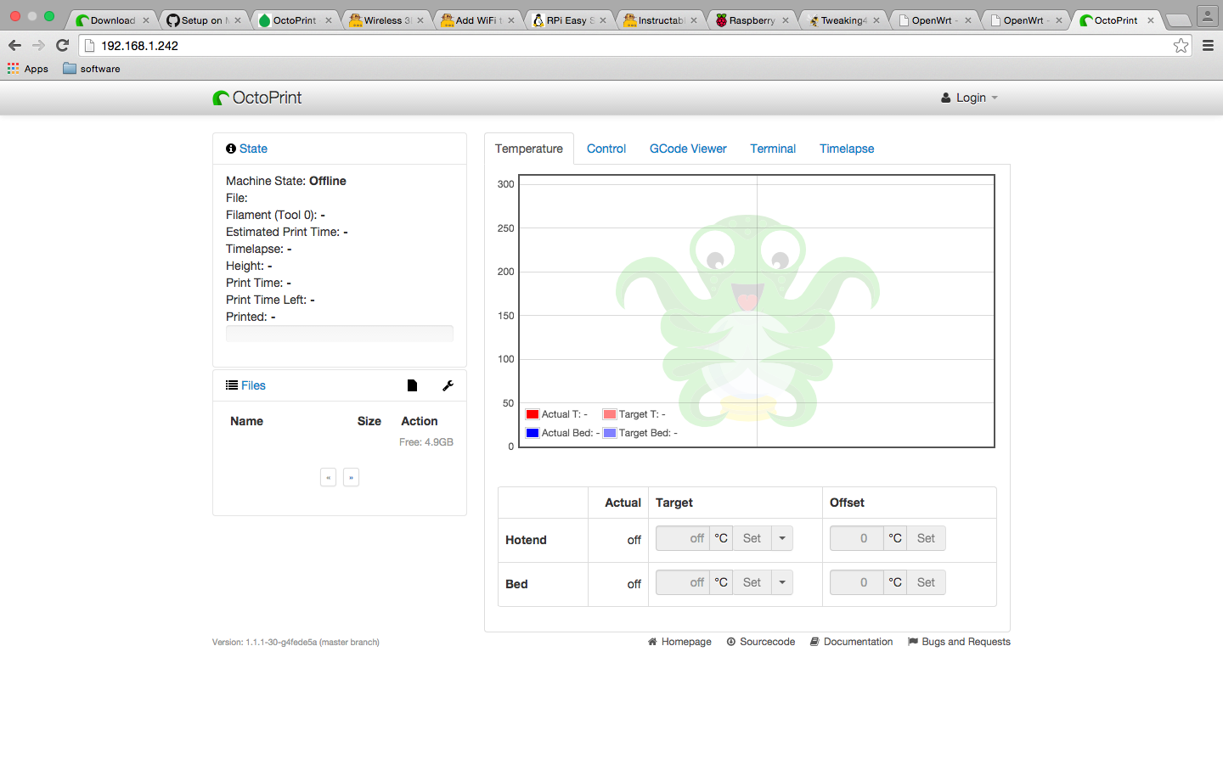The image size is (1223, 764).
Task: Click the Name column header in Files
Action: (246, 421)
